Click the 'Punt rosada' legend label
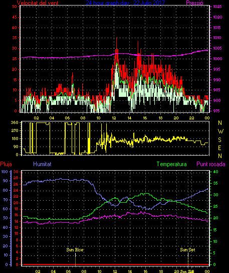 (211, 164)
